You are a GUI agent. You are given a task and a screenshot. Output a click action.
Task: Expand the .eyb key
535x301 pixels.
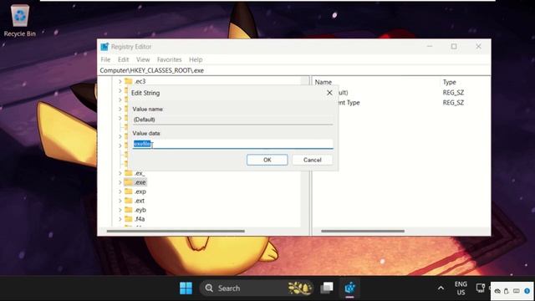tap(120, 210)
